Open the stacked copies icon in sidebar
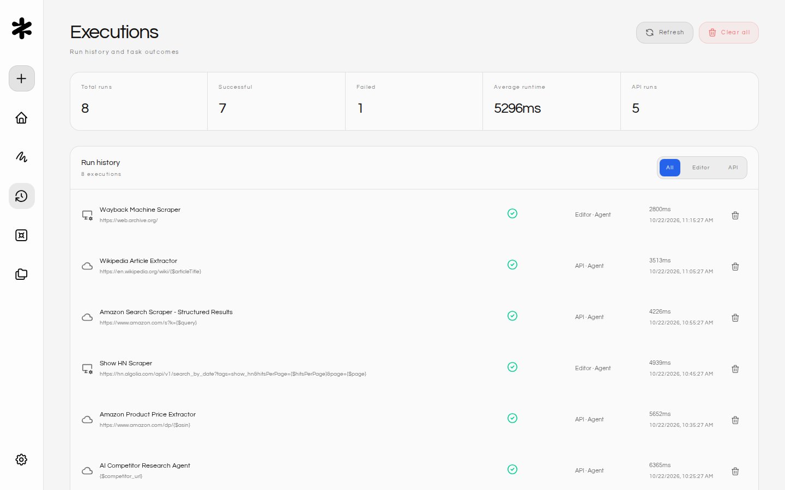Image resolution: width=785 pixels, height=490 pixels. point(22,274)
